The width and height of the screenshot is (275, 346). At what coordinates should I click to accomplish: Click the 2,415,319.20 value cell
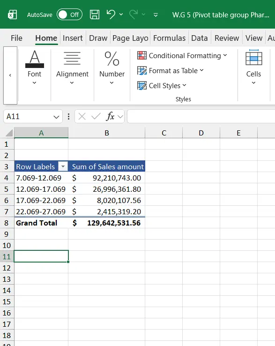coord(107,211)
